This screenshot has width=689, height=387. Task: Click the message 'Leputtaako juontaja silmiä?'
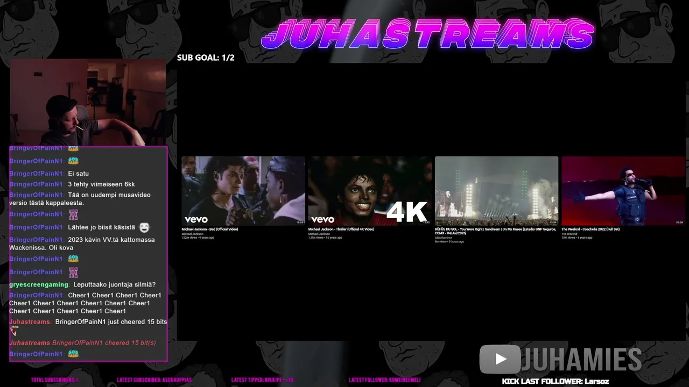tap(115, 284)
